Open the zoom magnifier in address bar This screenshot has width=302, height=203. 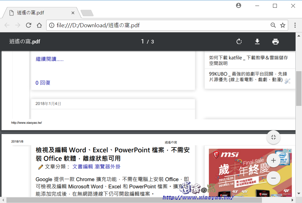click(x=273, y=25)
